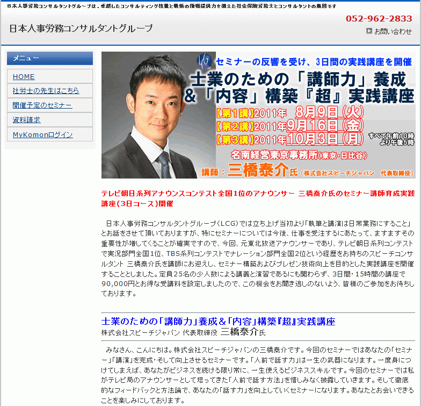This screenshot has height=406, width=421.
Task: Click the お問い合わせ contact link
Action: click(393, 31)
